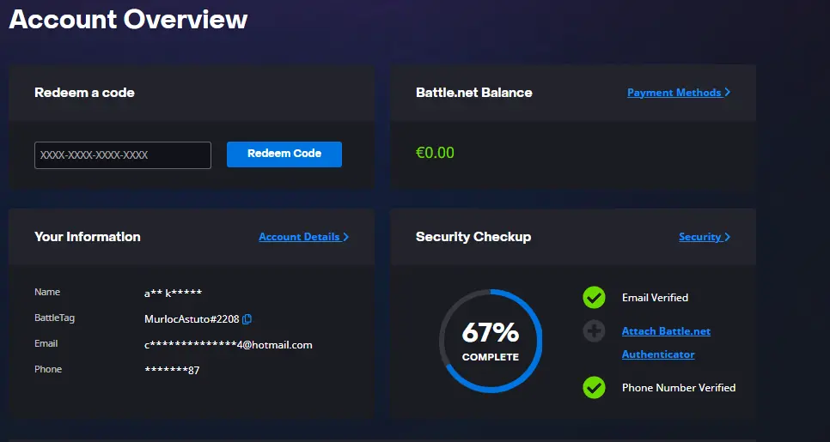Click the green Email Verified checkmark icon
The height and width of the screenshot is (442, 830).
pos(594,298)
